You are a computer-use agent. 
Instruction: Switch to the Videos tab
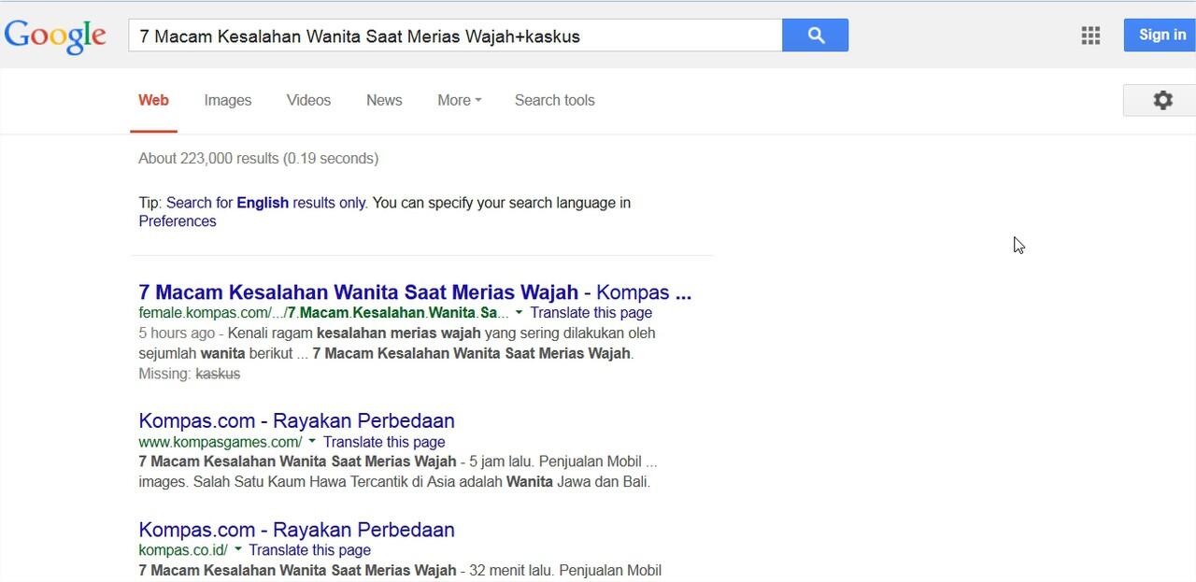(x=308, y=100)
